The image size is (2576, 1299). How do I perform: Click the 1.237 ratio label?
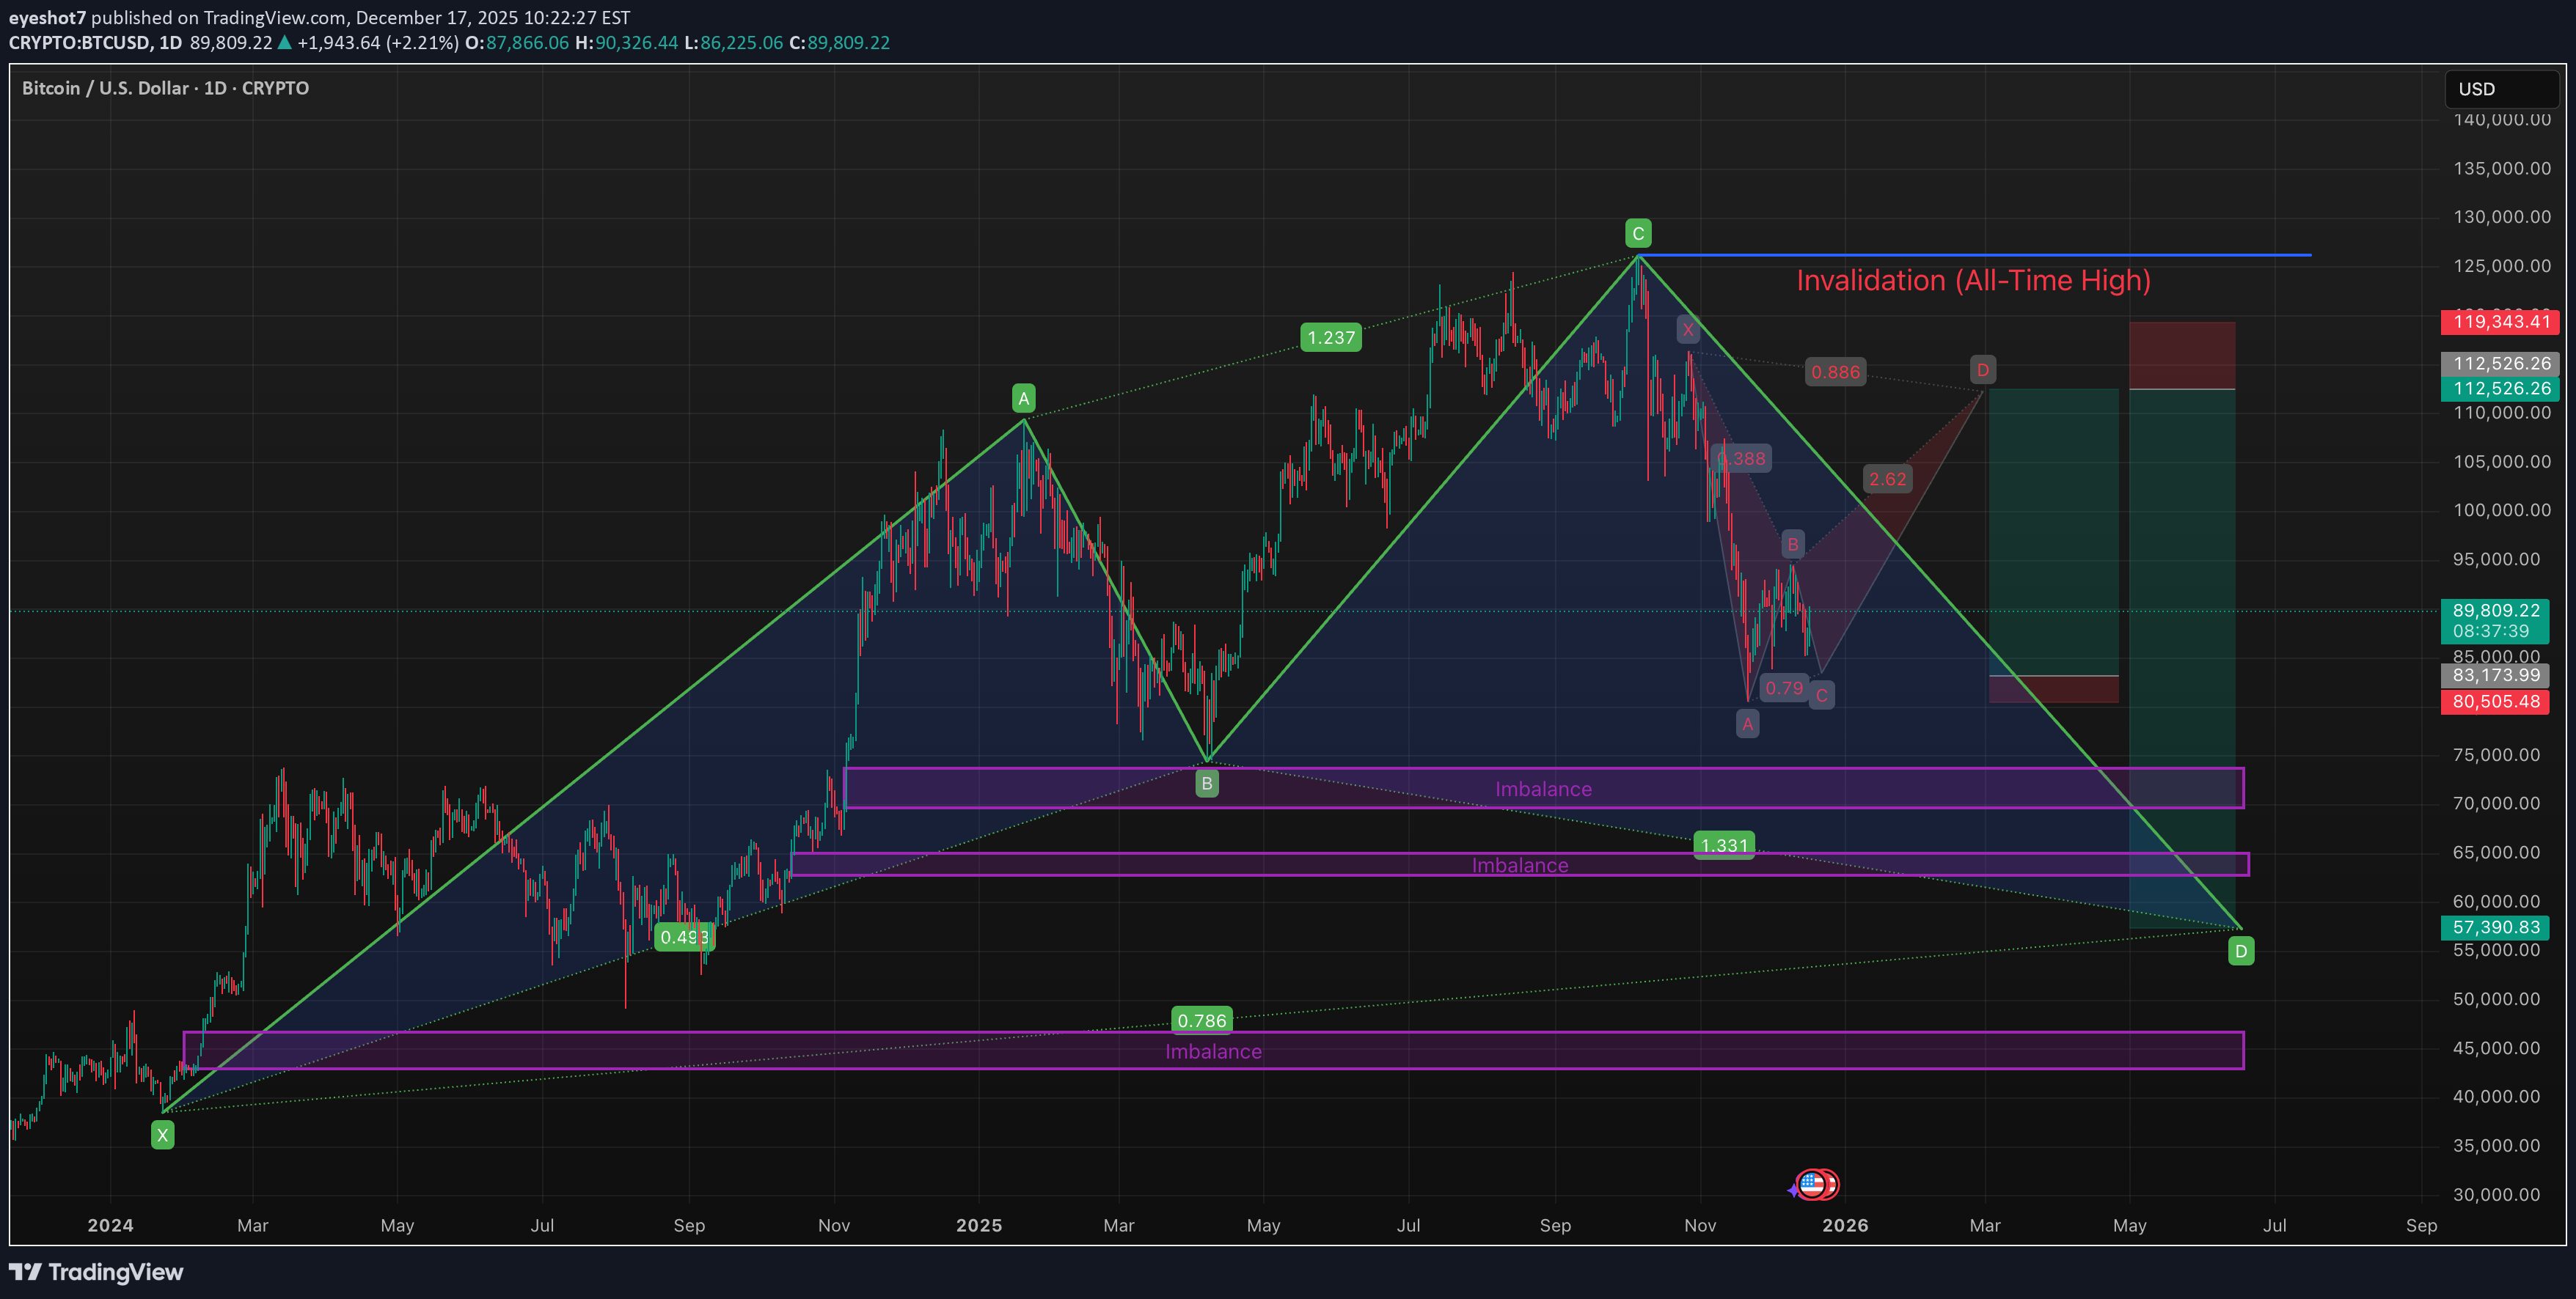[x=1331, y=338]
